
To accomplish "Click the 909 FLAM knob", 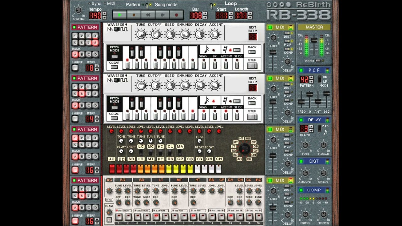I will coord(109,212).
